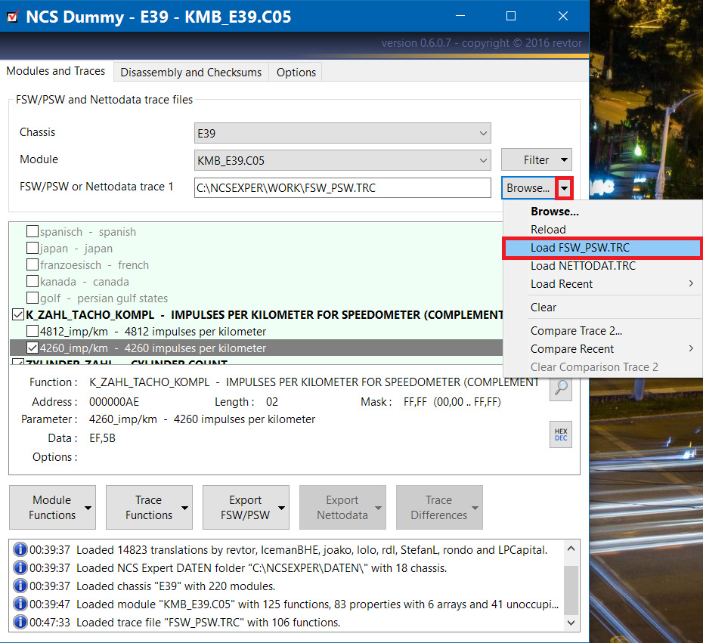Click the magnifying glass search icon

[561, 388]
